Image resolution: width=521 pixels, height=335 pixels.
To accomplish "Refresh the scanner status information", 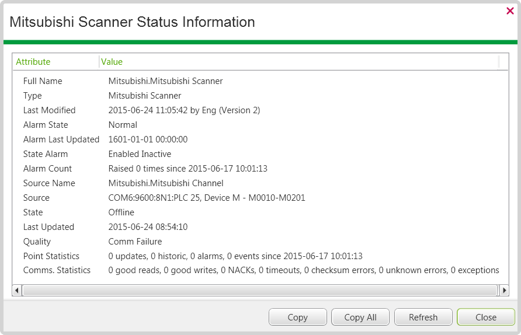I will [423, 317].
